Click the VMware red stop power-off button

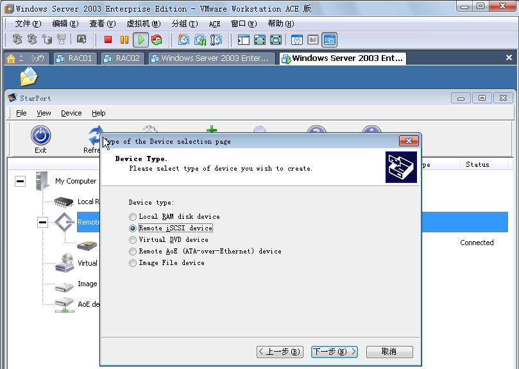click(x=108, y=40)
